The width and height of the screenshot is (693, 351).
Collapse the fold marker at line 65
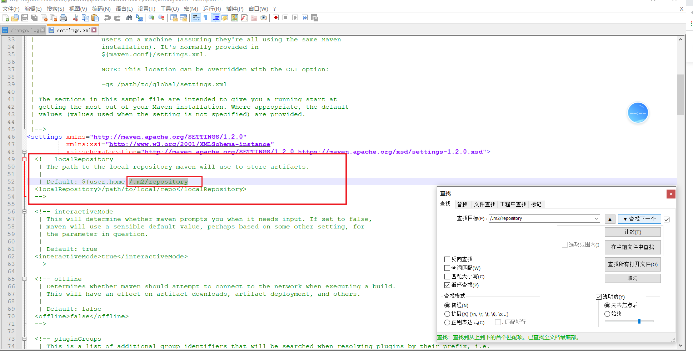pyautogui.click(x=25, y=279)
